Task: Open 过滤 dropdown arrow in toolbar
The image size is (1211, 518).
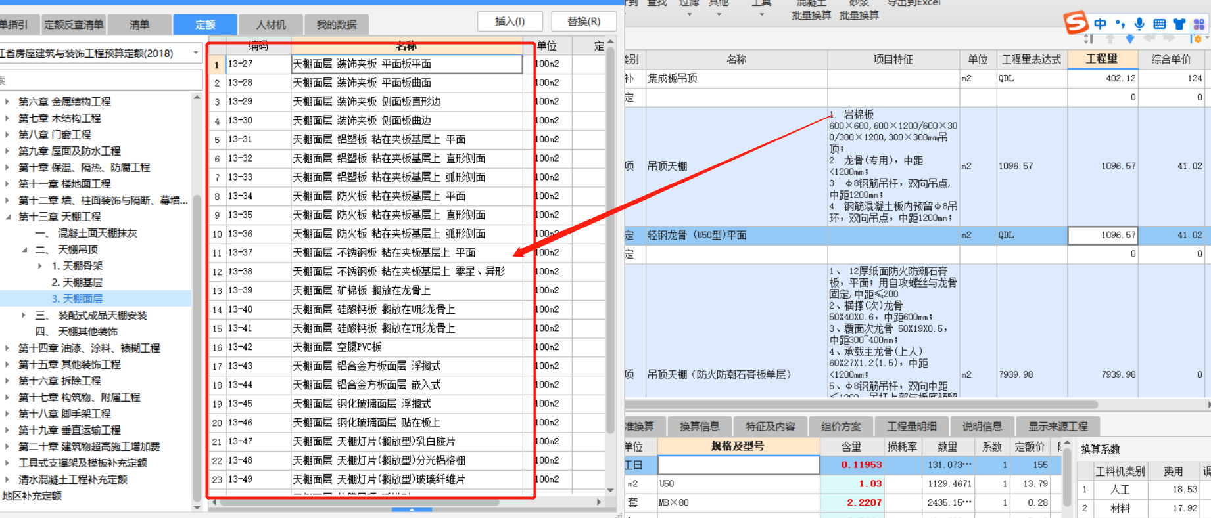Action: tap(689, 14)
